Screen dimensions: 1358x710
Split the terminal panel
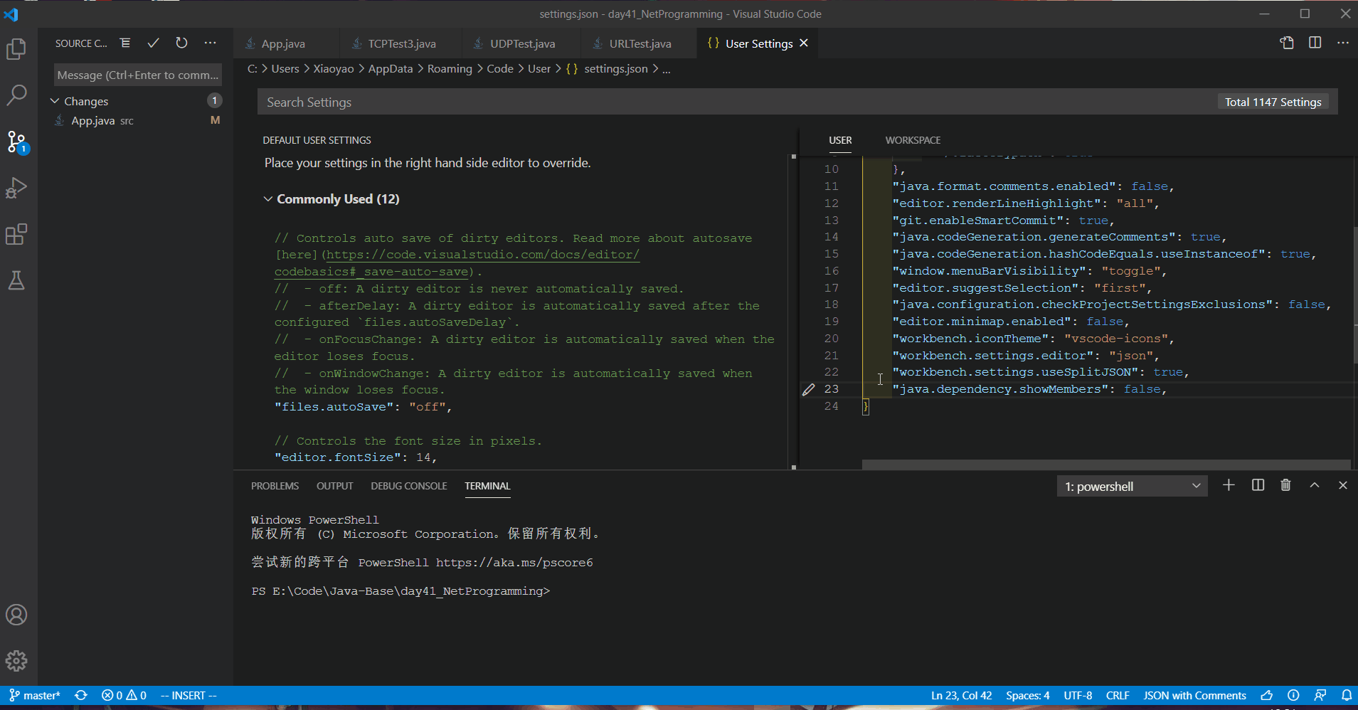click(1258, 485)
